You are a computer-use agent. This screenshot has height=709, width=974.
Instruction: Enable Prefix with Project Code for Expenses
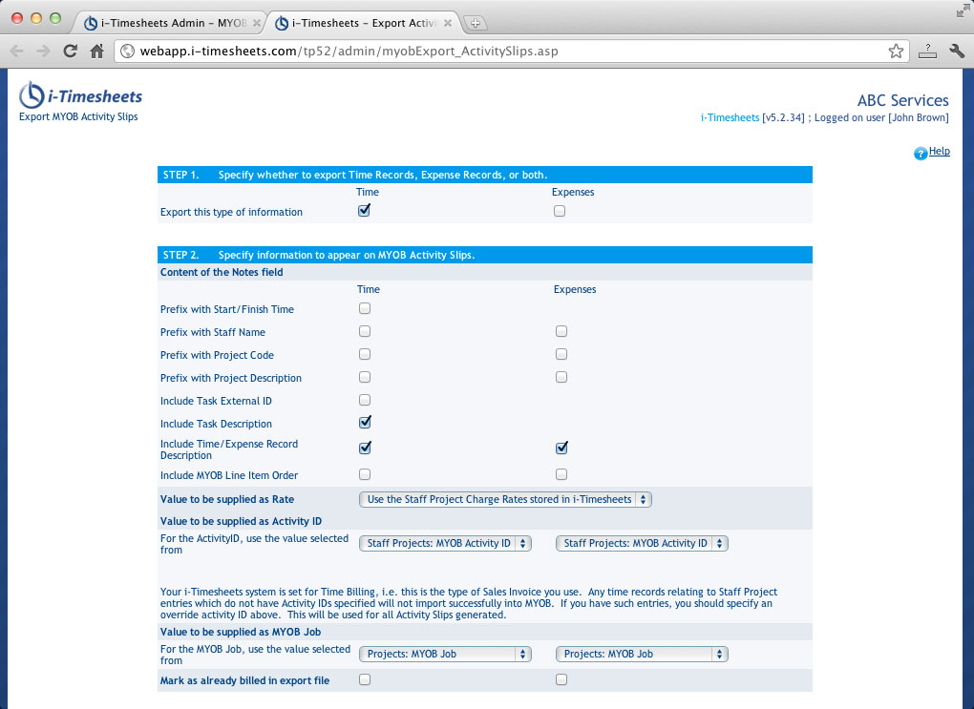(x=561, y=355)
